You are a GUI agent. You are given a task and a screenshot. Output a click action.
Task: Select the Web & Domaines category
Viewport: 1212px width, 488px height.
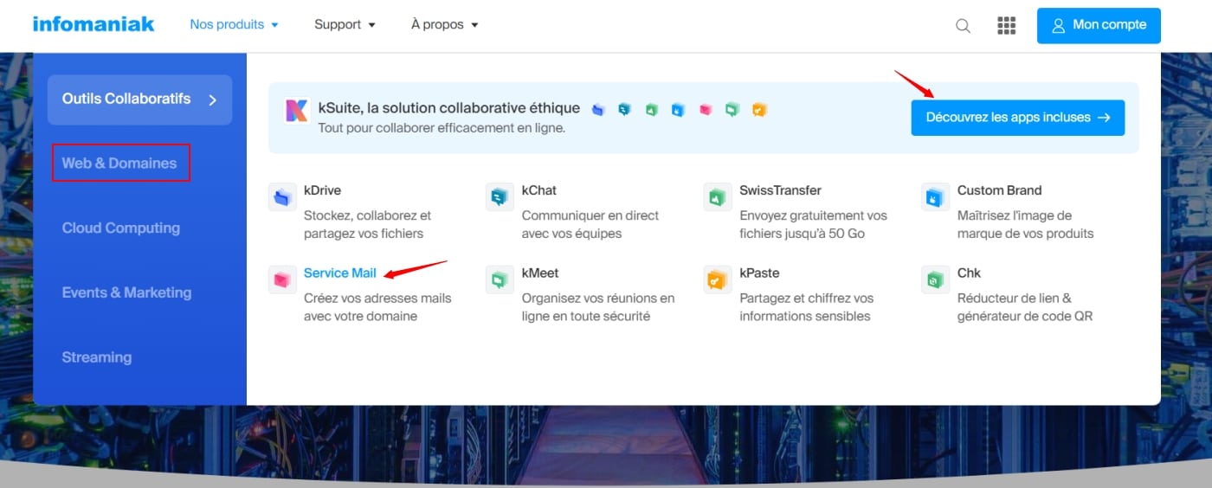click(x=119, y=163)
